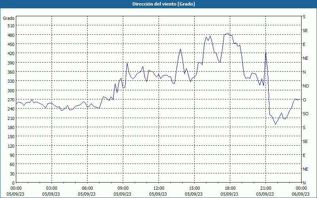Click the 05/09/23 date under 03:00

51,194
